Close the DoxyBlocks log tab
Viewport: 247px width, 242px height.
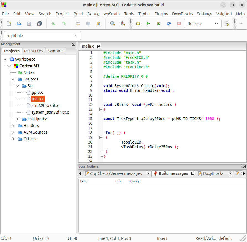230,173
